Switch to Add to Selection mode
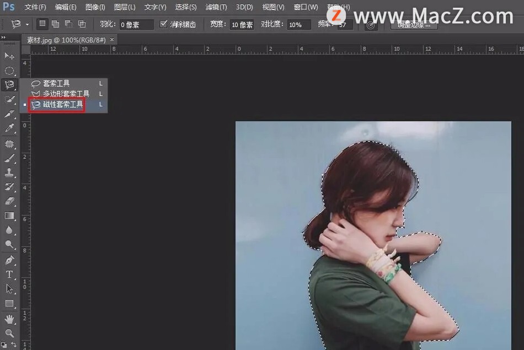The height and width of the screenshot is (350, 524). tap(55, 24)
